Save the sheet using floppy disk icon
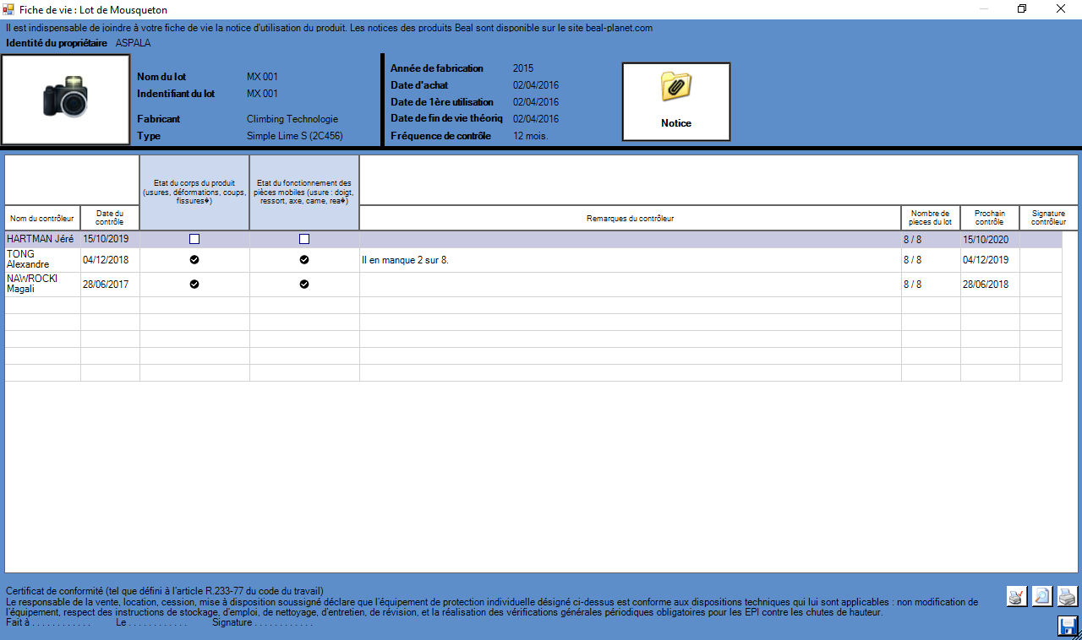Image resolution: width=1082 pixels, height=640 pixels. point(1068,626)
